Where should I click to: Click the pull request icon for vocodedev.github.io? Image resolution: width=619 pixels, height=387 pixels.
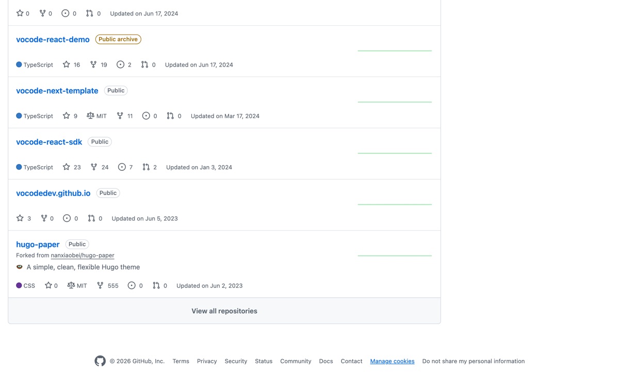tap(91, 218)
